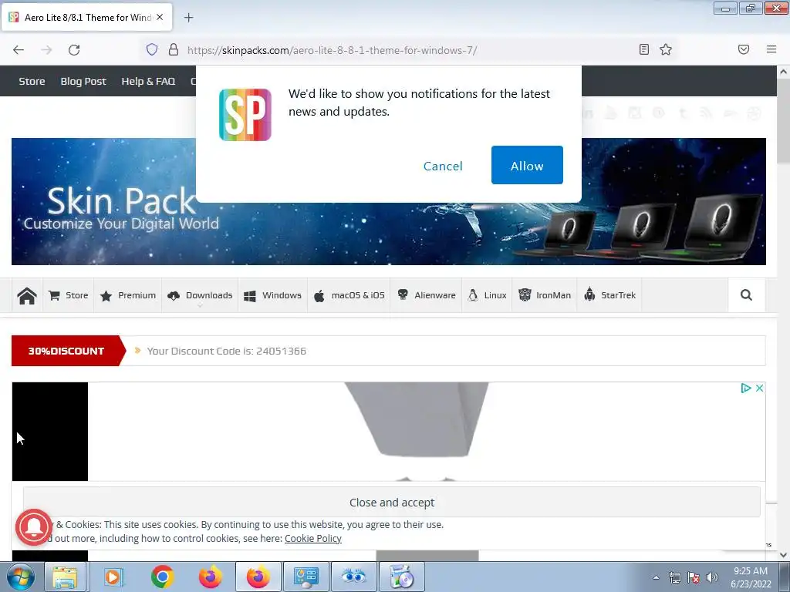Viewport: 790px width, 592px height.
Task: Toggle reader view icon in address bar
Action: [644, 49]
